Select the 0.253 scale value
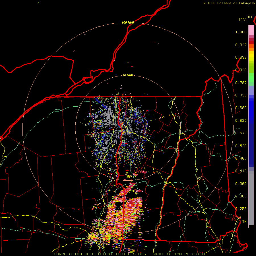 point(241,209)
